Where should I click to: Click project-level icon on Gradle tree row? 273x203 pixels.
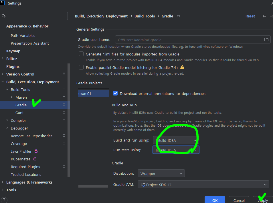click(64, 105)
